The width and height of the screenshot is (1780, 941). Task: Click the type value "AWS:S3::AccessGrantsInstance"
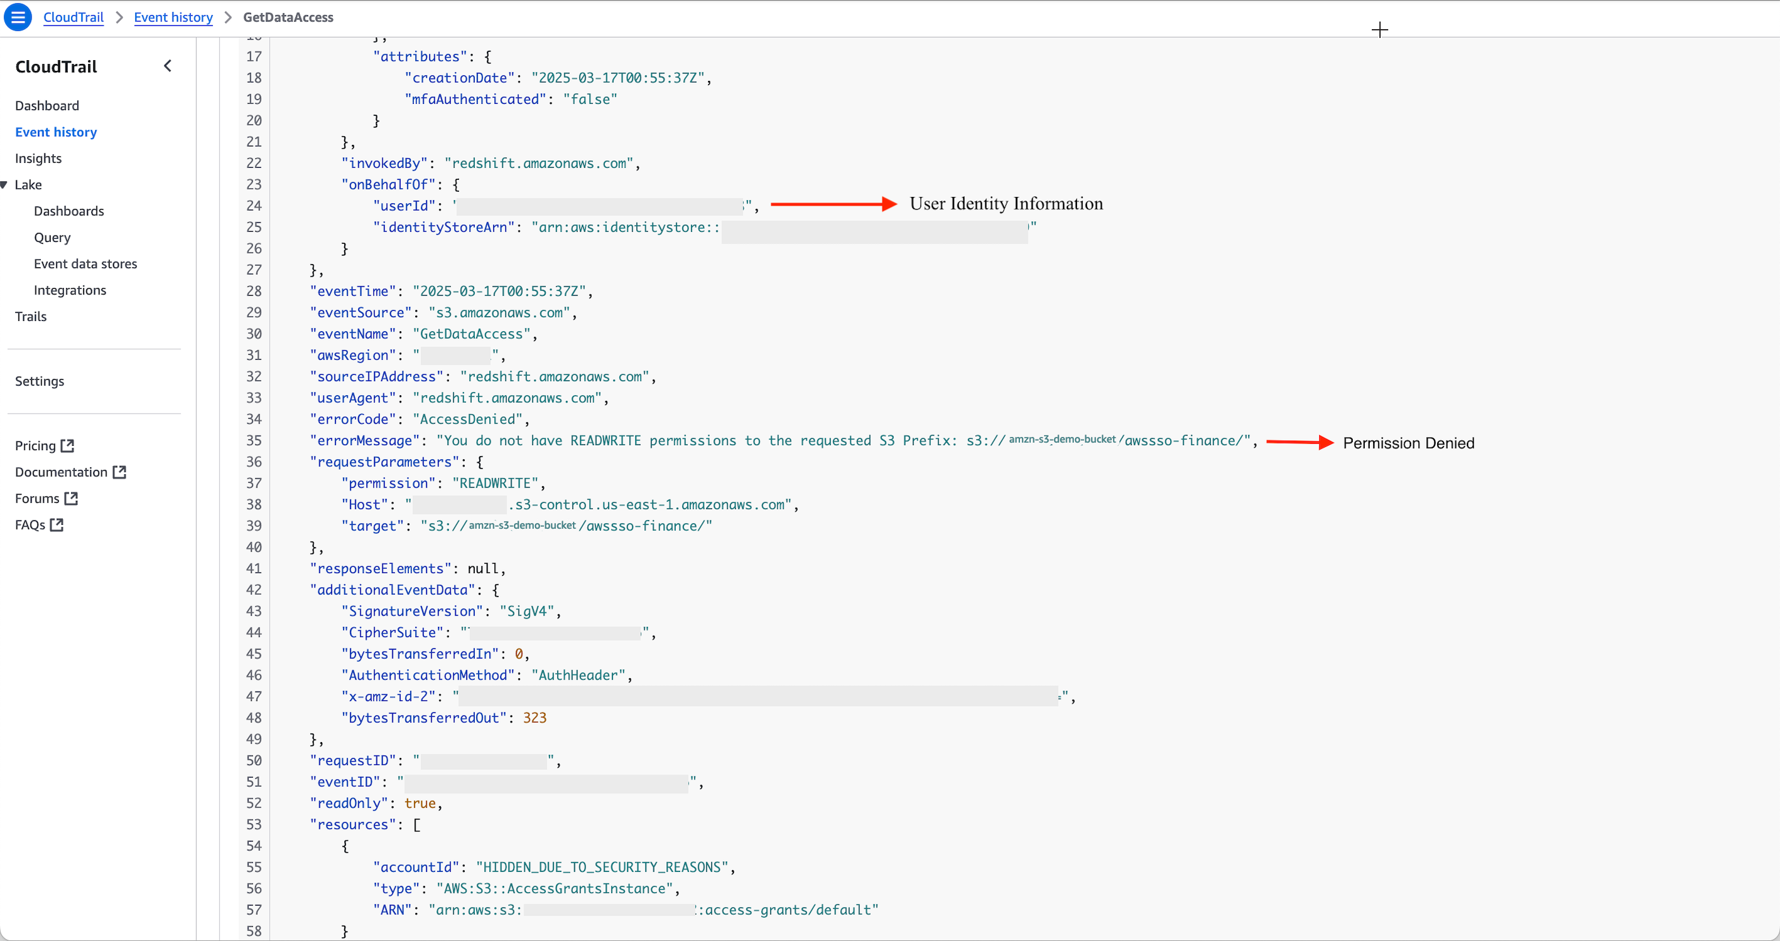tap(554, 888)
